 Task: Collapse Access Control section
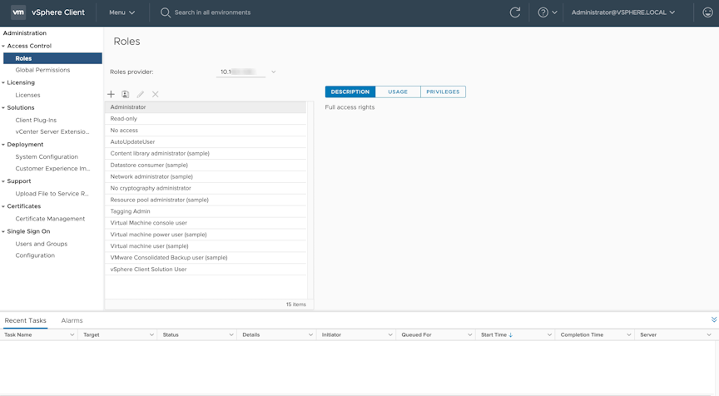pyautogui.click(x=3, y=46)
